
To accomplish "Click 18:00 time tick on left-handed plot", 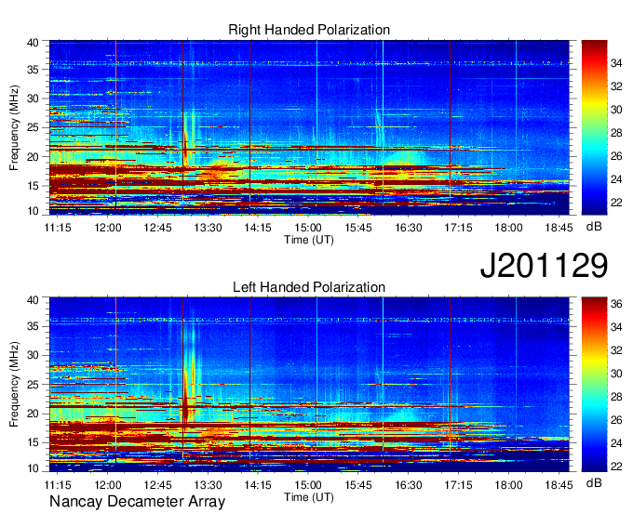I will pyautogui.click(x=508, y=485).
